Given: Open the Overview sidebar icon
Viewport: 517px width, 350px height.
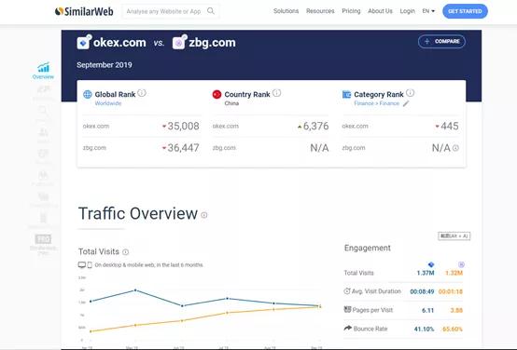Looking at the screenshot, I should pos(43,71).
